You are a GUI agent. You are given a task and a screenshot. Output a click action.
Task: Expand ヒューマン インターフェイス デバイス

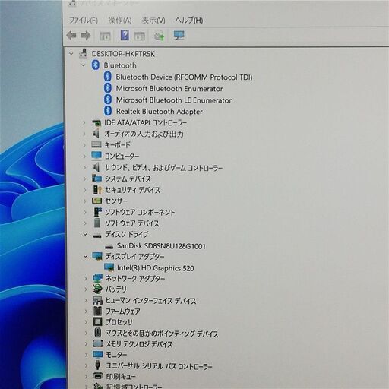click(86, 301)
